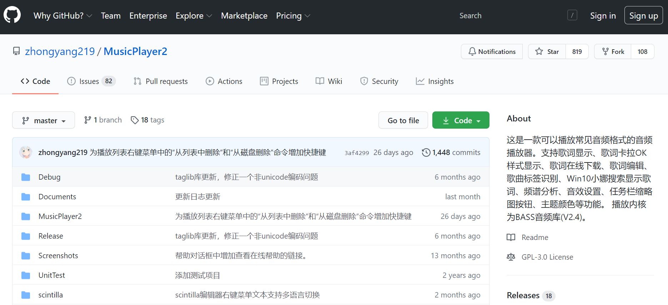Click the branch icon beside 1 branch

click(x=87, y=120)
